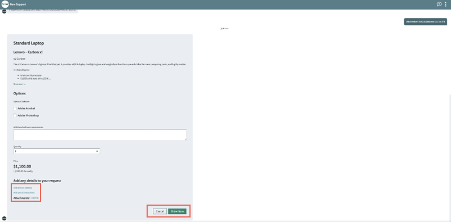Open the three-dot more options menu

pos(446,4)
